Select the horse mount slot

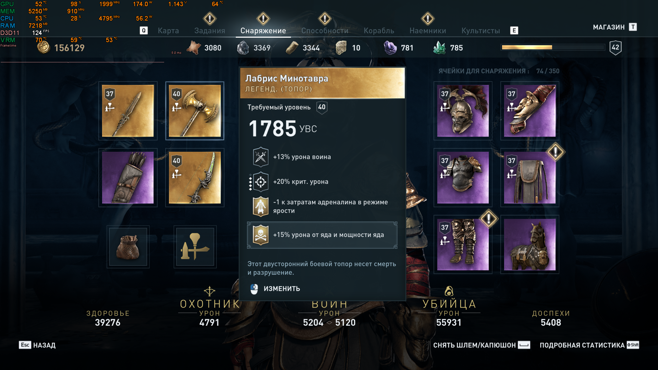pos(529,244)
